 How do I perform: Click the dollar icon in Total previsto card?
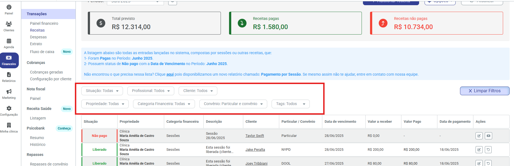pos(101,23)
